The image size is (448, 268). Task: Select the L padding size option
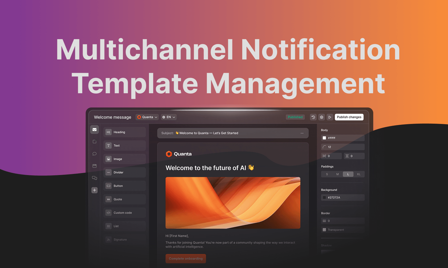pyautogui.click(x=348, y=174)
